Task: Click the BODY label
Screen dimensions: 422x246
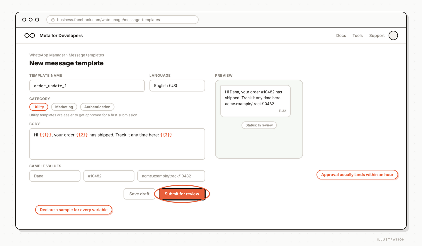Action: (35, 124)
